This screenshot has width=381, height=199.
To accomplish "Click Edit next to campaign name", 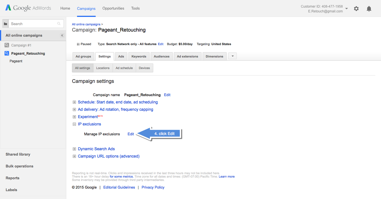I will (x=167, y=95).
